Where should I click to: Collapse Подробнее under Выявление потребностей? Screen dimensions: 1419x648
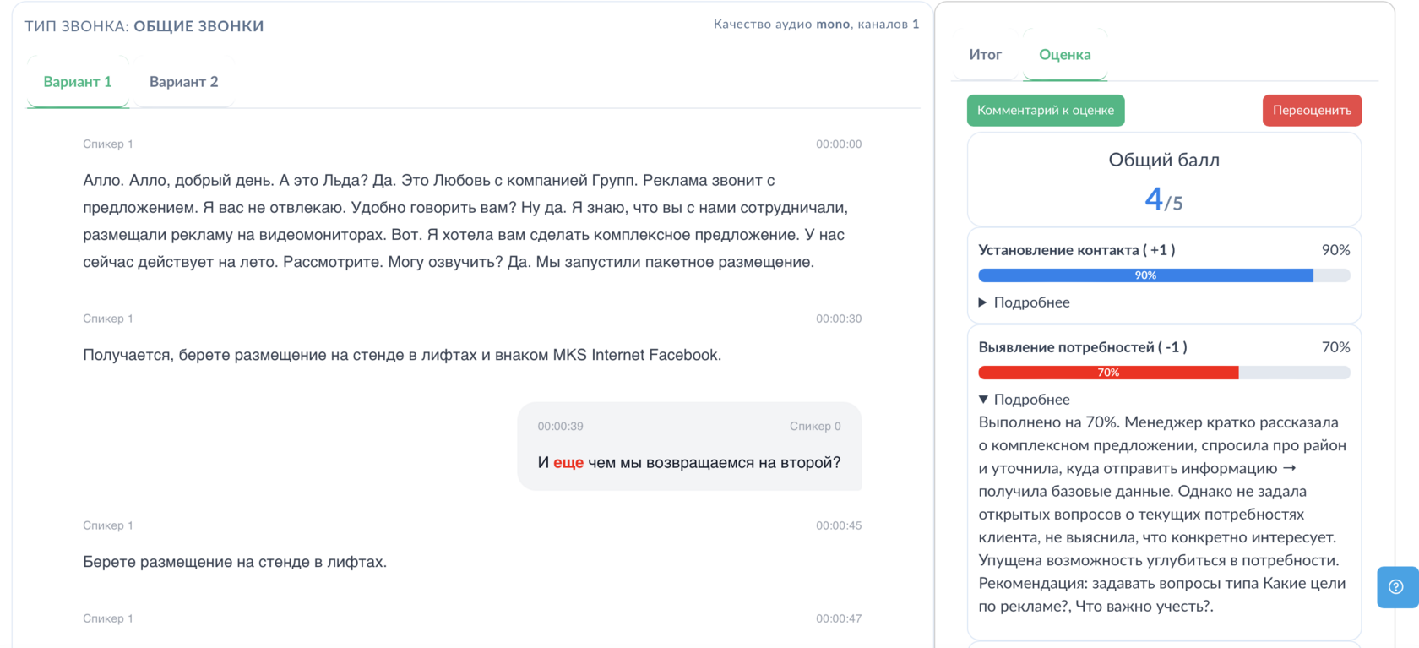coord(1024,400)
